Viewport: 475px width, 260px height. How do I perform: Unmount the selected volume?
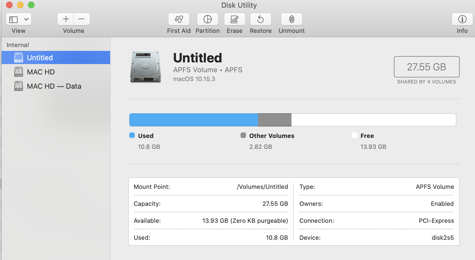point(292,19)
